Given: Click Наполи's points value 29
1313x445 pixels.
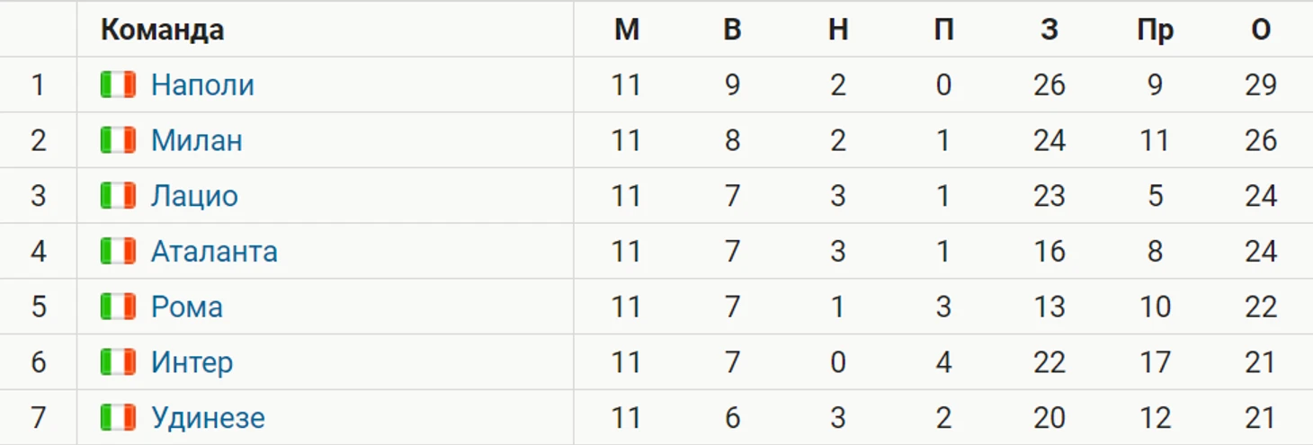Looking at the screenshot, I should pos(1261,85).
